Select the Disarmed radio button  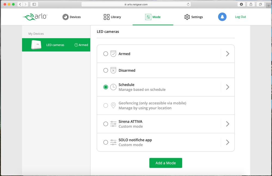pyautogui.click(x=106, y=70)
